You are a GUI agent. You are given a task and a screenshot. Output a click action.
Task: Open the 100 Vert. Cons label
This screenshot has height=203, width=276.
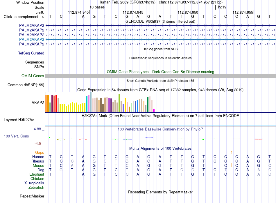coord(16,136)
